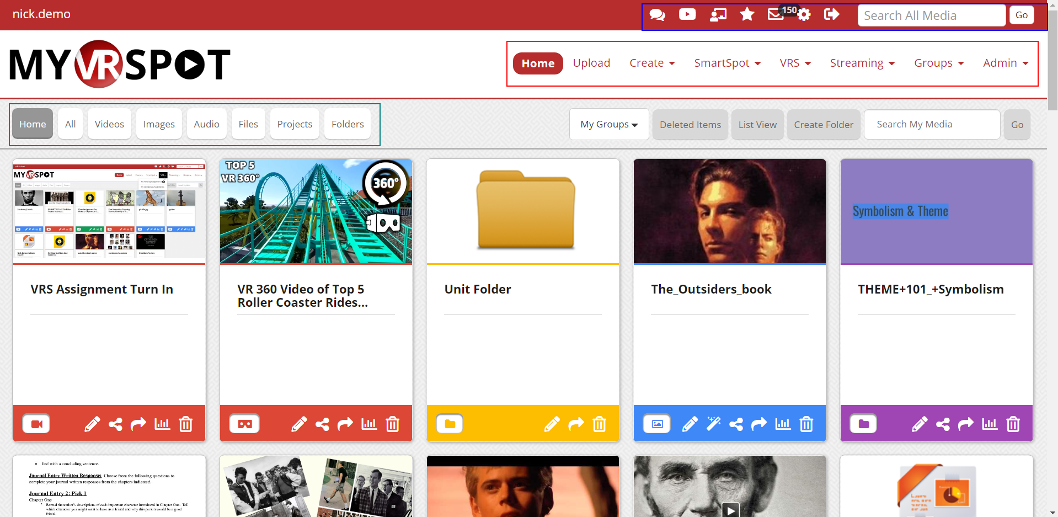The height and width of the screenshot is (517, 1058).
Task: Open the inbox envelope with 150 badge
Action: click(776, 14)
